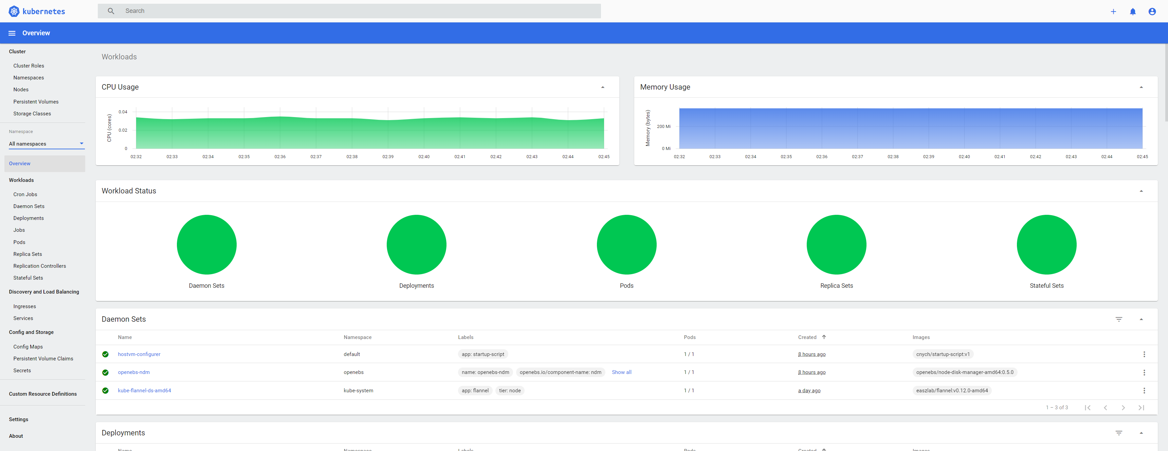Click the green Deployments status circle

point(416,244)
